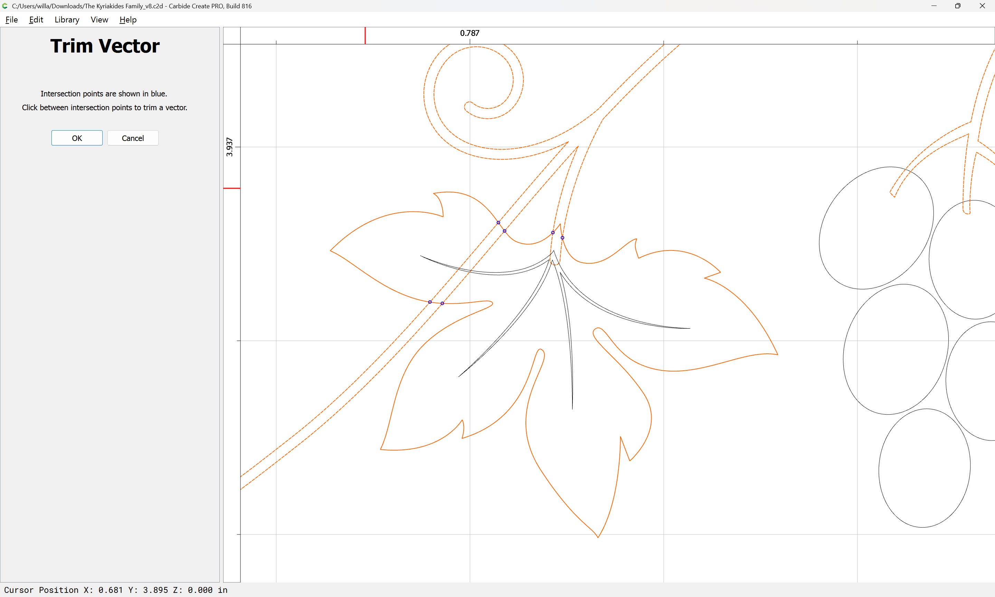Click the Carbide Create app icon in title bar
This screenshot has width=995, height=597.
[5, 6]
